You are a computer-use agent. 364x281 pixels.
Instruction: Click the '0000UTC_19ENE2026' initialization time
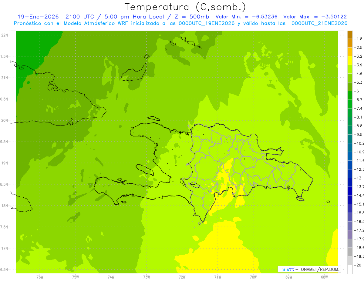click(x=206, y=23)
